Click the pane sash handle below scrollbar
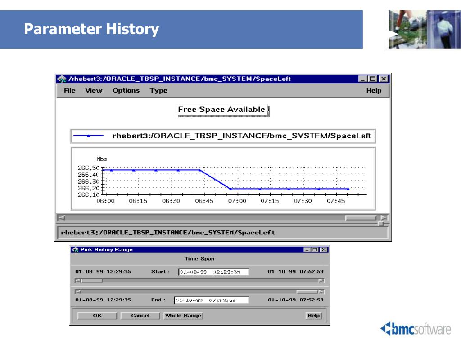The width and height of the screenshot is (461, 345). point(381,224)
